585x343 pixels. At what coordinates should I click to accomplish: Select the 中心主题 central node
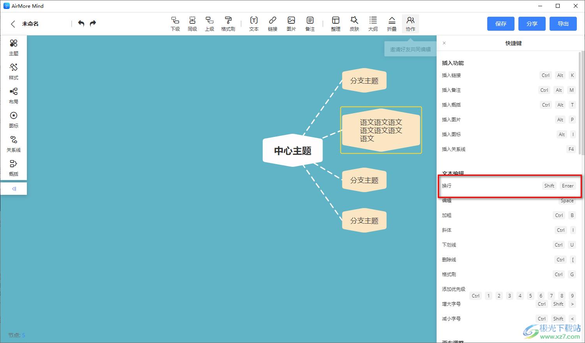point(292,150)
